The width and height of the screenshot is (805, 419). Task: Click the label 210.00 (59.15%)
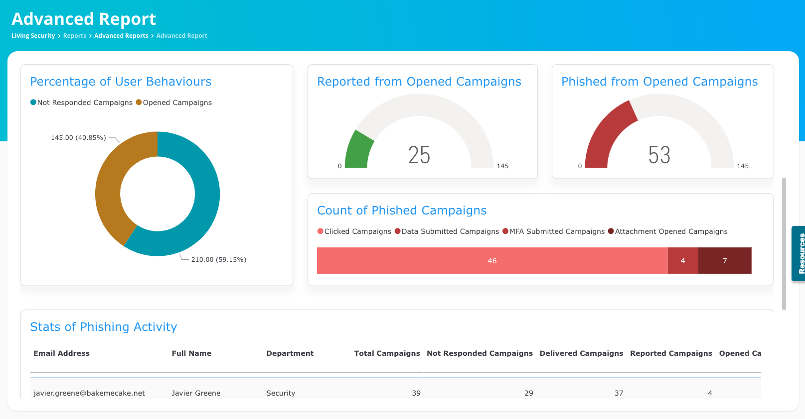(x=219, y=260)
